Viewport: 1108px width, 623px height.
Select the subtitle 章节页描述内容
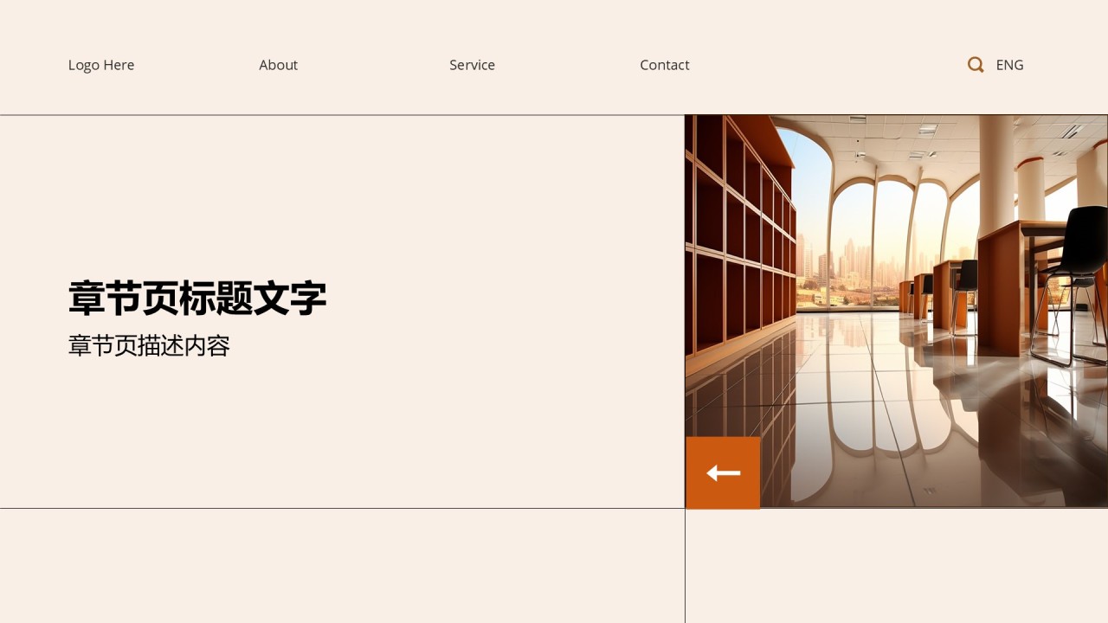(149, 346)
